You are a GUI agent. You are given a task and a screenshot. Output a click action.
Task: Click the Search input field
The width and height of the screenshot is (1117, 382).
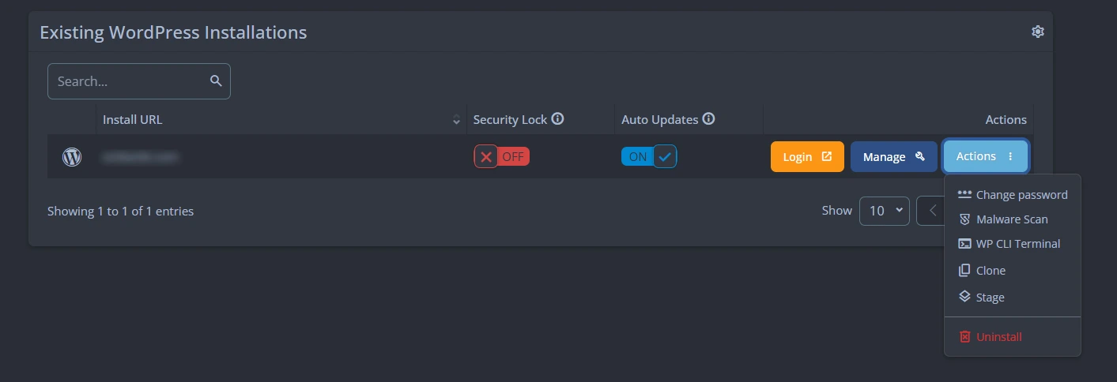[x=139, y=81]
